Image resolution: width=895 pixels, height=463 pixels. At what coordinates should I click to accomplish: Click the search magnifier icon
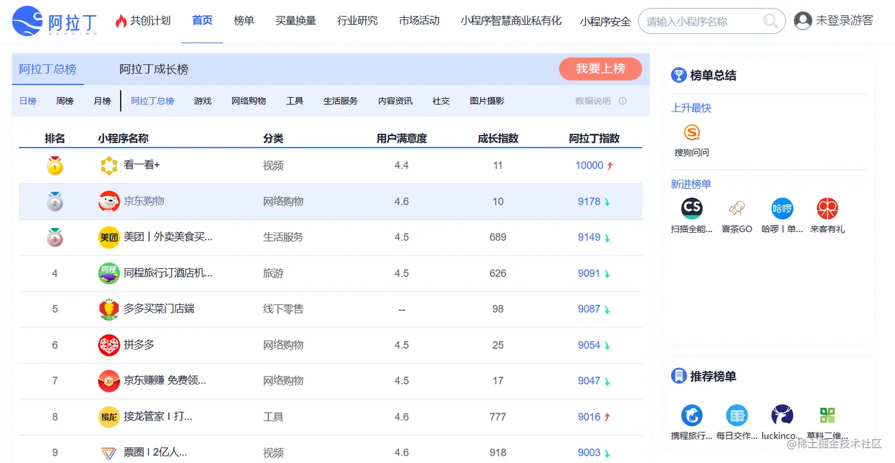coord(770,21)
